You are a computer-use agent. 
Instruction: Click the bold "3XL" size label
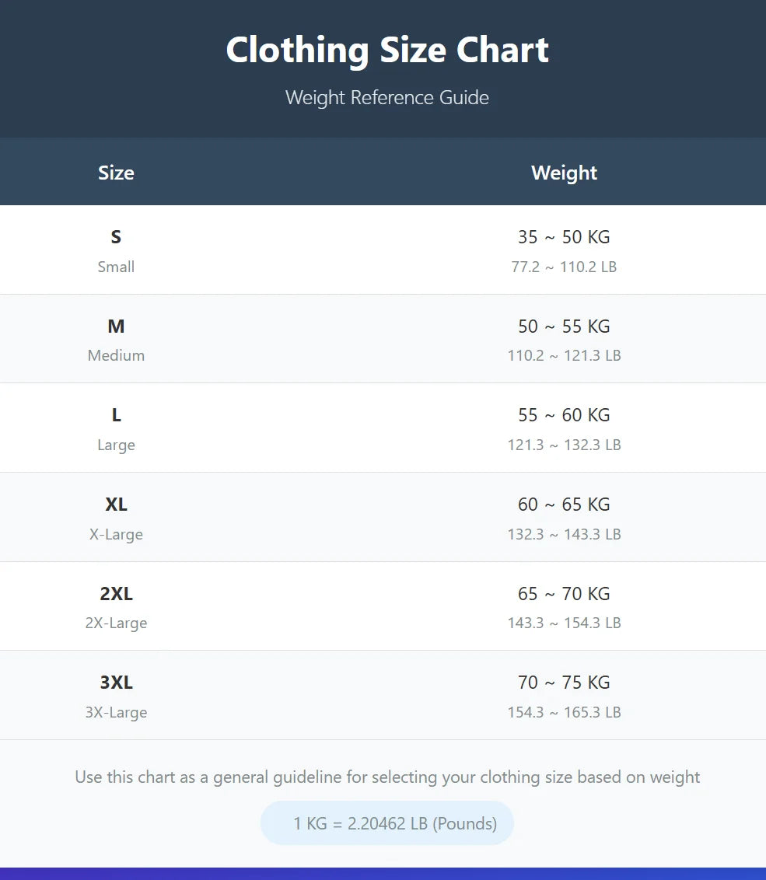click(x=116, y=683)
